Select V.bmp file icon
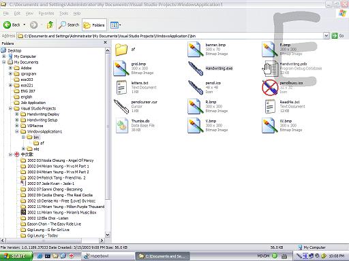Viewport: 349px width, 261px height. [195, 125]
